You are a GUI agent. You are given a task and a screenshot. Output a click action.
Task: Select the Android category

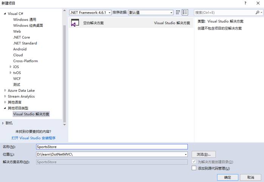20,49
